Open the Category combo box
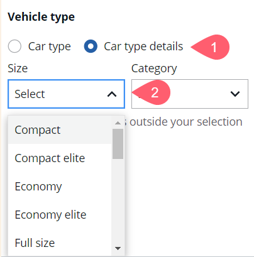This screenshot has height=257, width=254. click(x=190, y=94)
